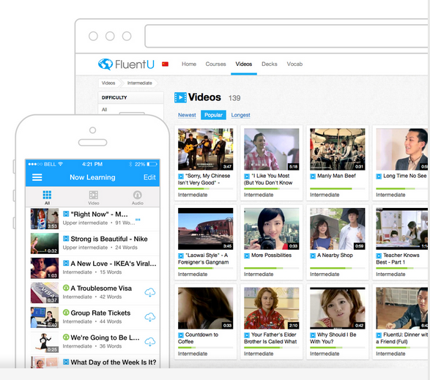Download We're Going to Be L... cloud icon
The height and width of the screenshot is (380, 430).
[x=150, y=342]
